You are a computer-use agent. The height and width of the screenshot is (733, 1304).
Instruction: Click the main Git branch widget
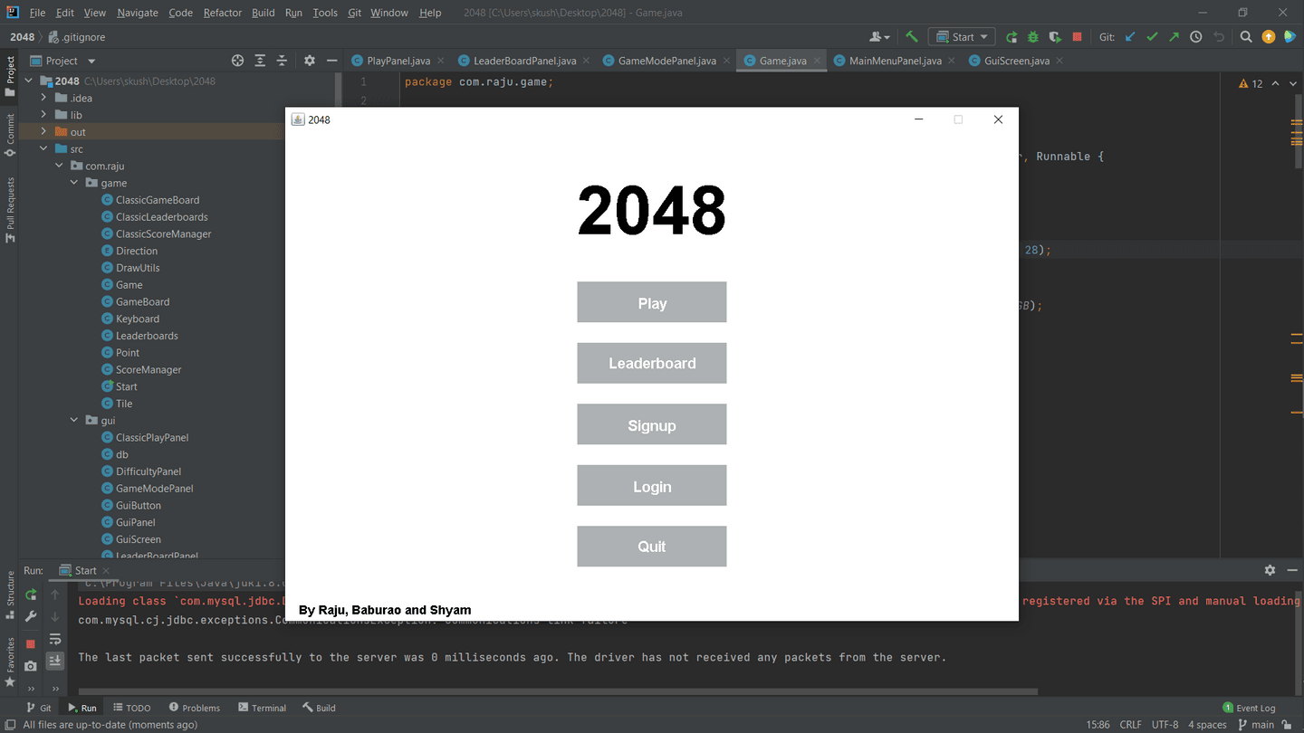coord(1255,724)
